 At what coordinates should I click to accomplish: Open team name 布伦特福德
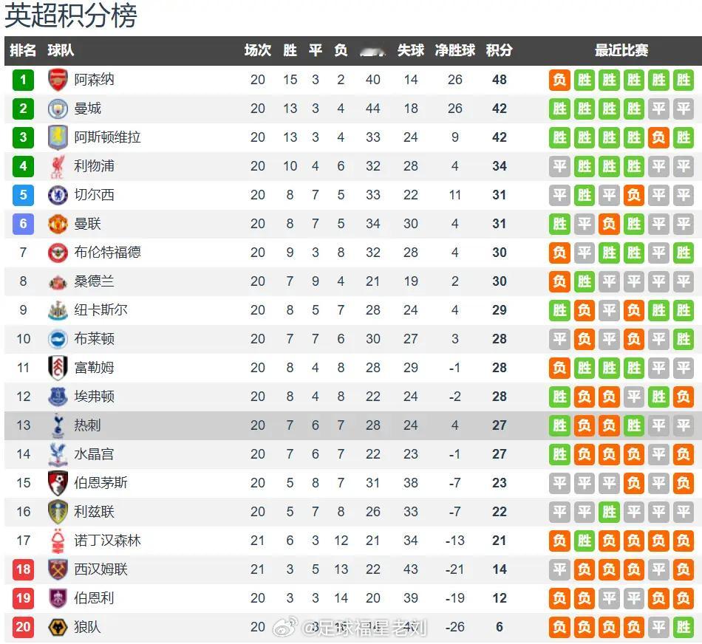107,253
